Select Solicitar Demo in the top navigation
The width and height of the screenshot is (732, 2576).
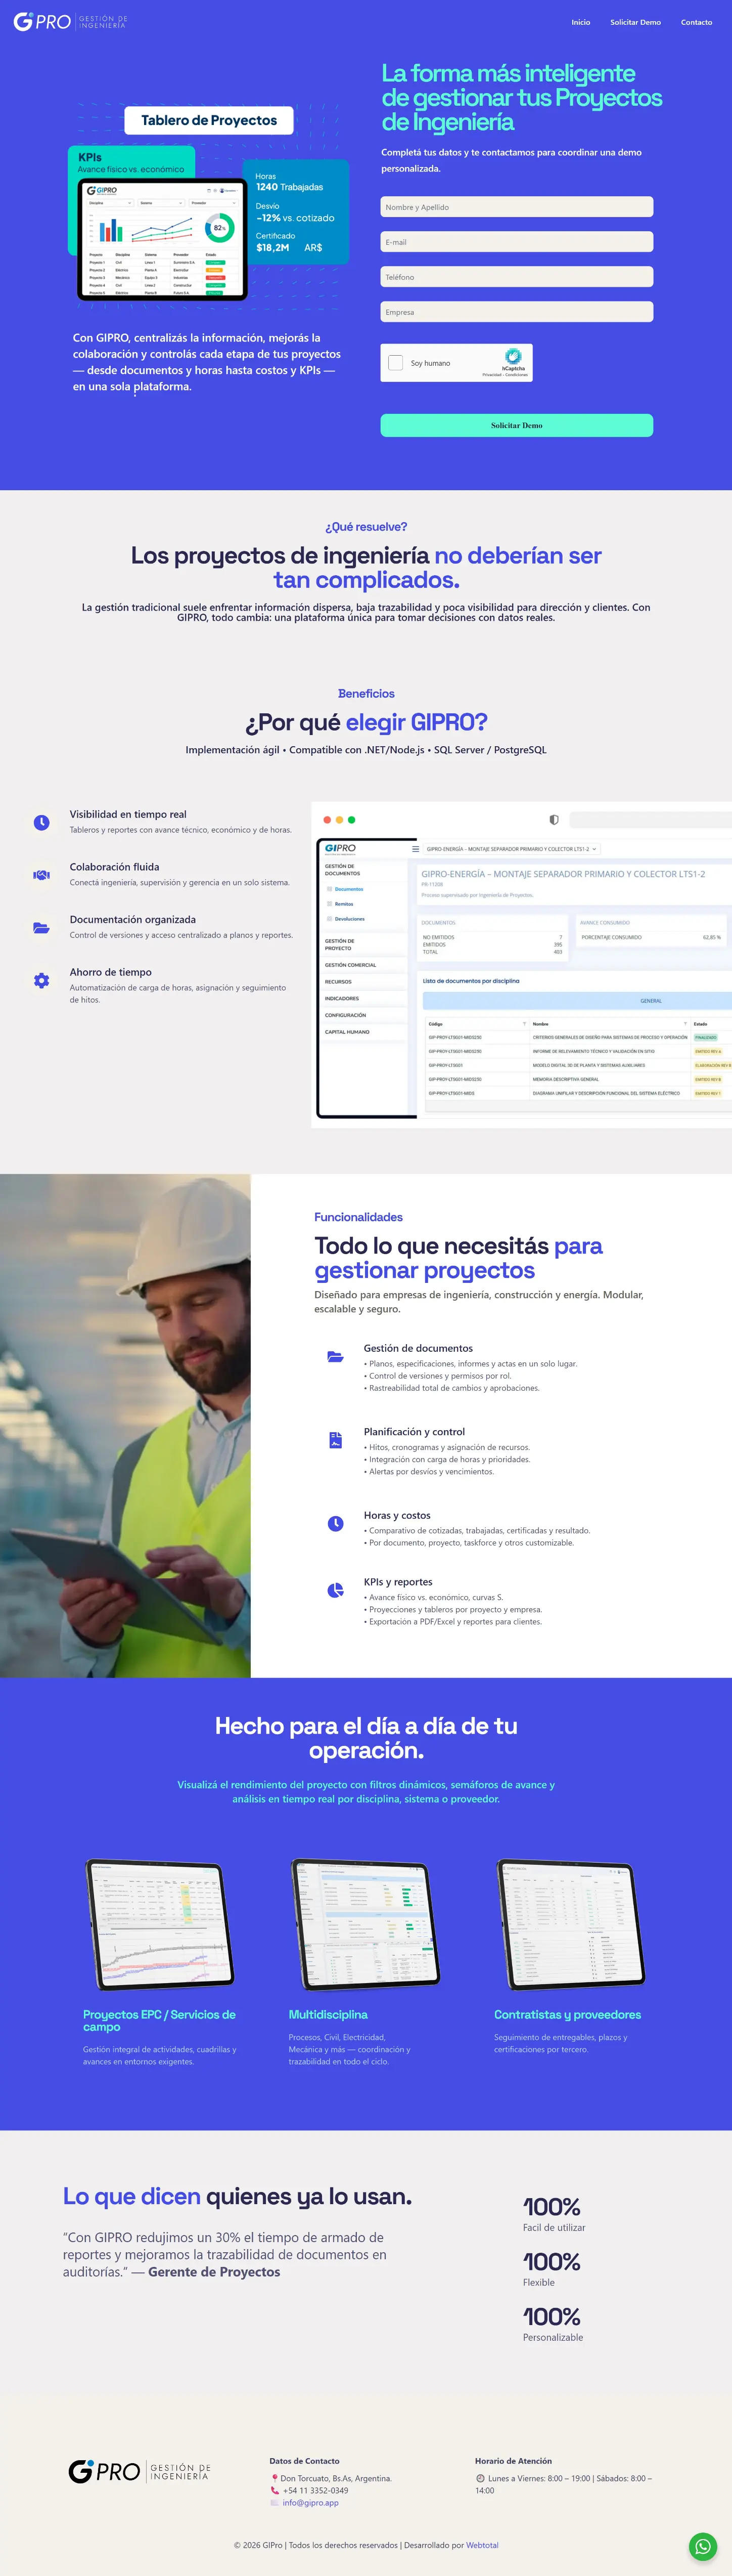click(635, 22)
